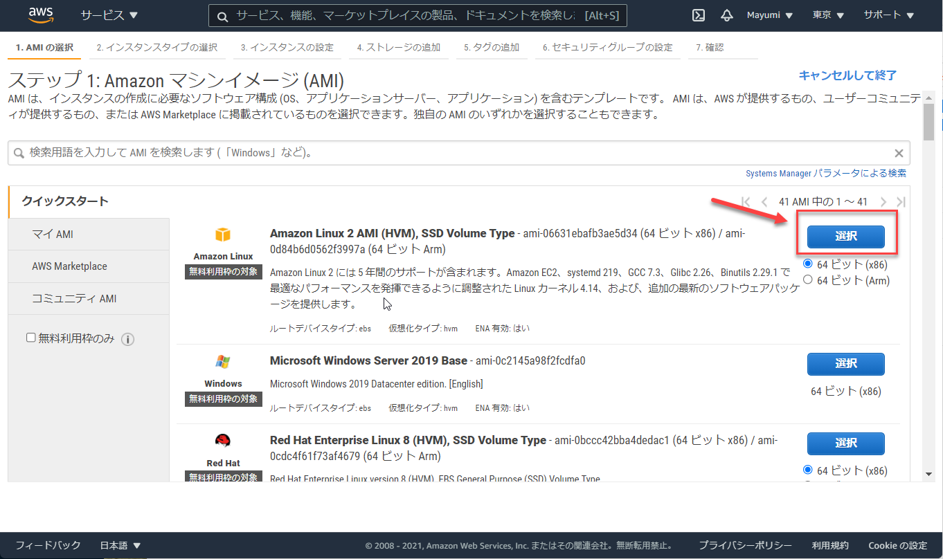Click 無料利用枠の対象 badge under Amazon Linux
The image size is (943, 559).
(224, 272)
